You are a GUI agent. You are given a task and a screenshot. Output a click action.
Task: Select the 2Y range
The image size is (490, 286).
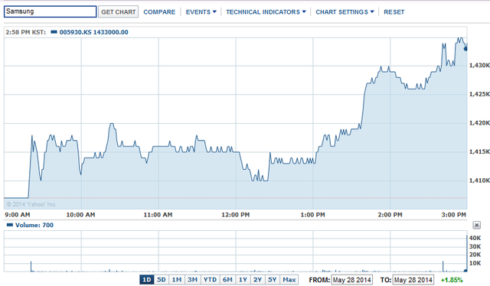257,280
